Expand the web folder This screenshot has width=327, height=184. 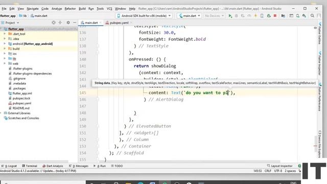point(5,63)
